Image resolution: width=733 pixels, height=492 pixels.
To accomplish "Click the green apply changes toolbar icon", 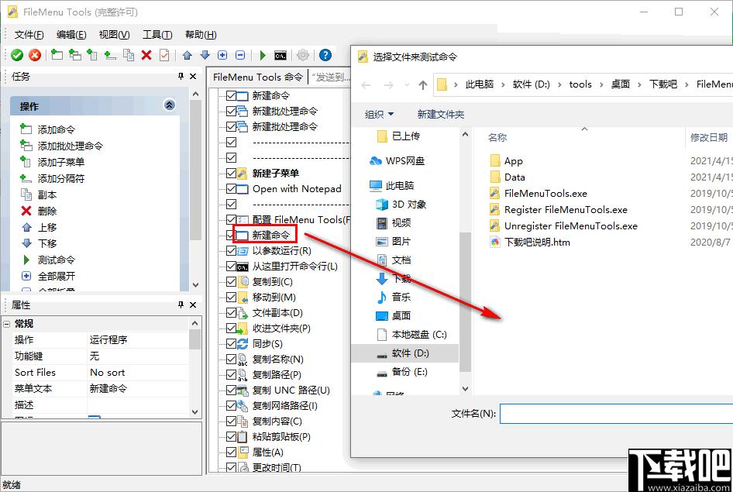I will pos(15,55).
